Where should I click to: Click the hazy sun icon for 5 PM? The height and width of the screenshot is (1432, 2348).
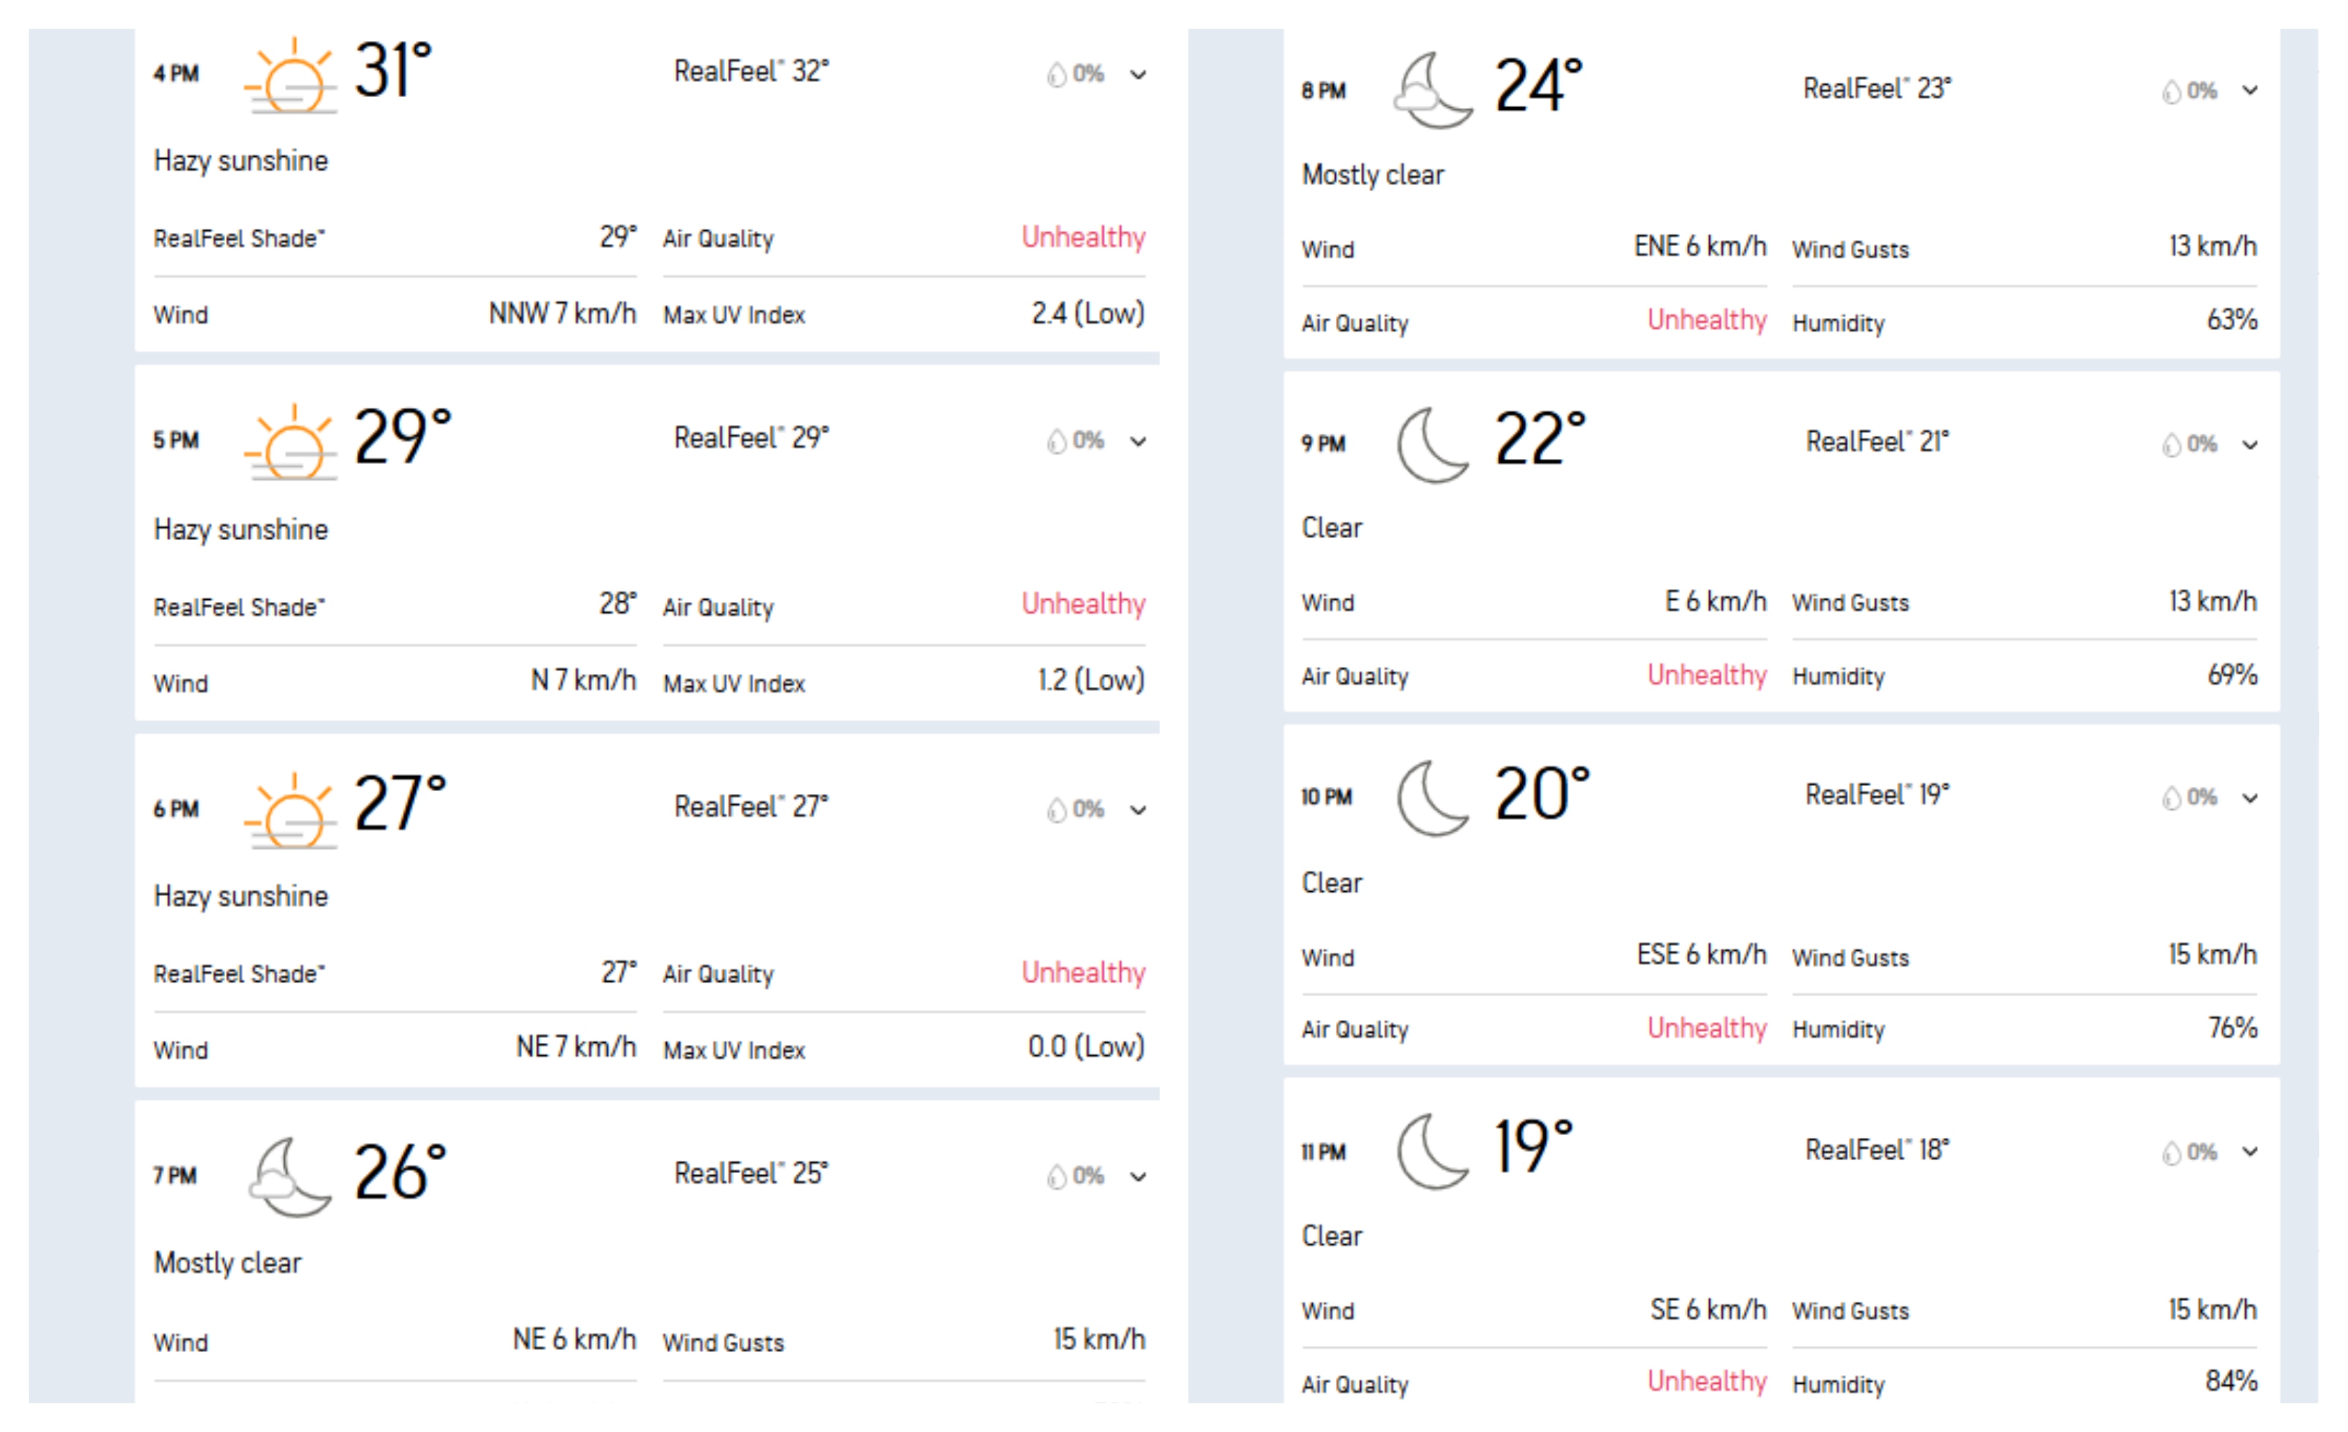pos(291,443)
